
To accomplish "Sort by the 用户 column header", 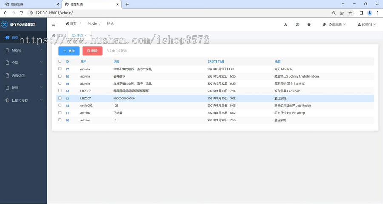I will point(83,62).
